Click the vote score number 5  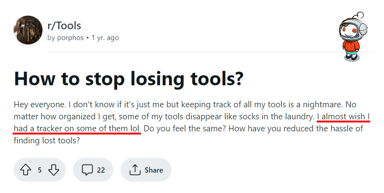click(x=40, y=170)
